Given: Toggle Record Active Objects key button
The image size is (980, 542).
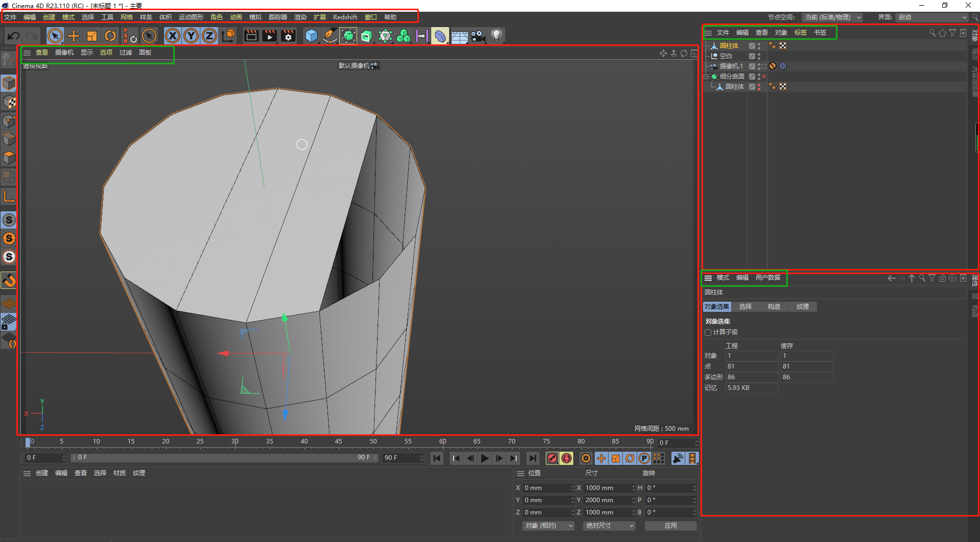Looking at the screenshot, I should [x=552, y=458].
